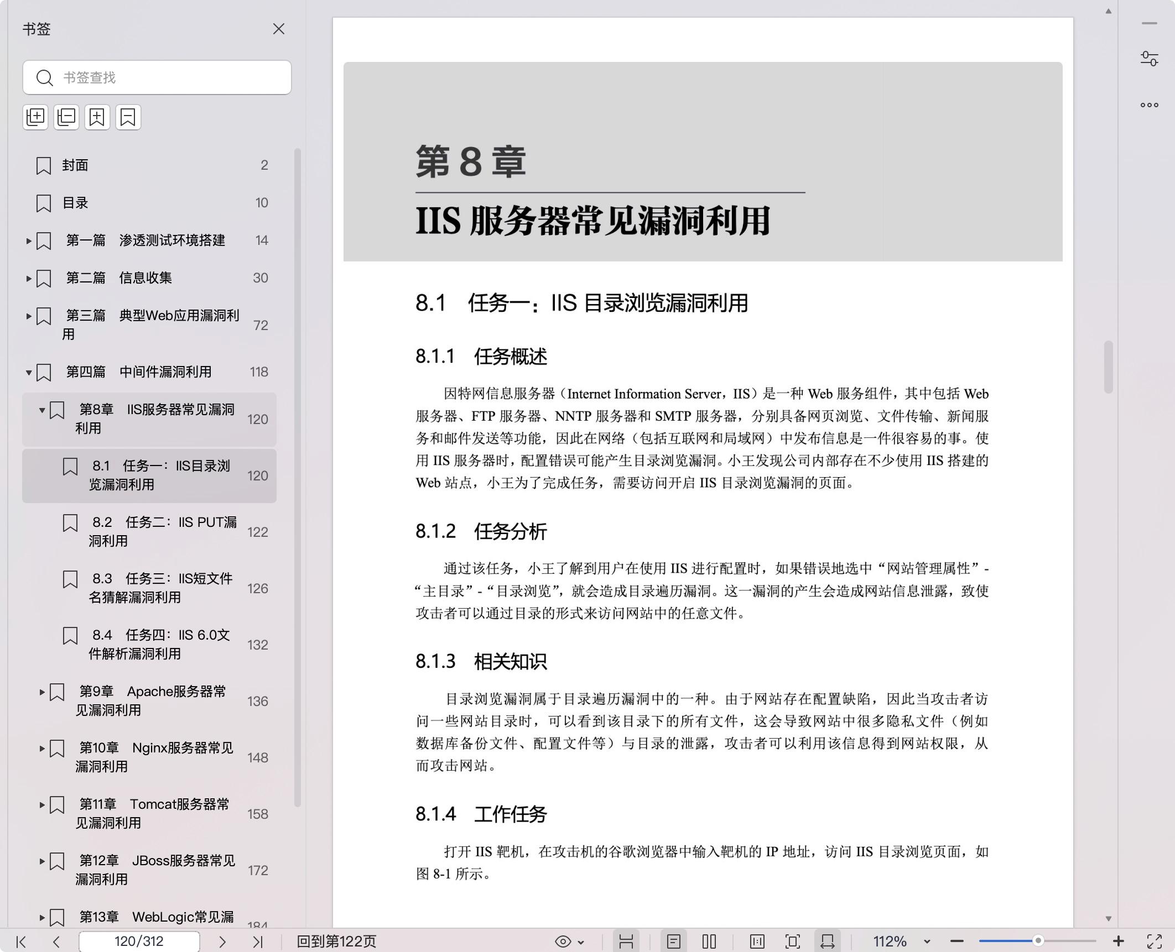Click the document vertical scrollbar thumb
Viewport: 1175px width, 952px height.
1108,367
